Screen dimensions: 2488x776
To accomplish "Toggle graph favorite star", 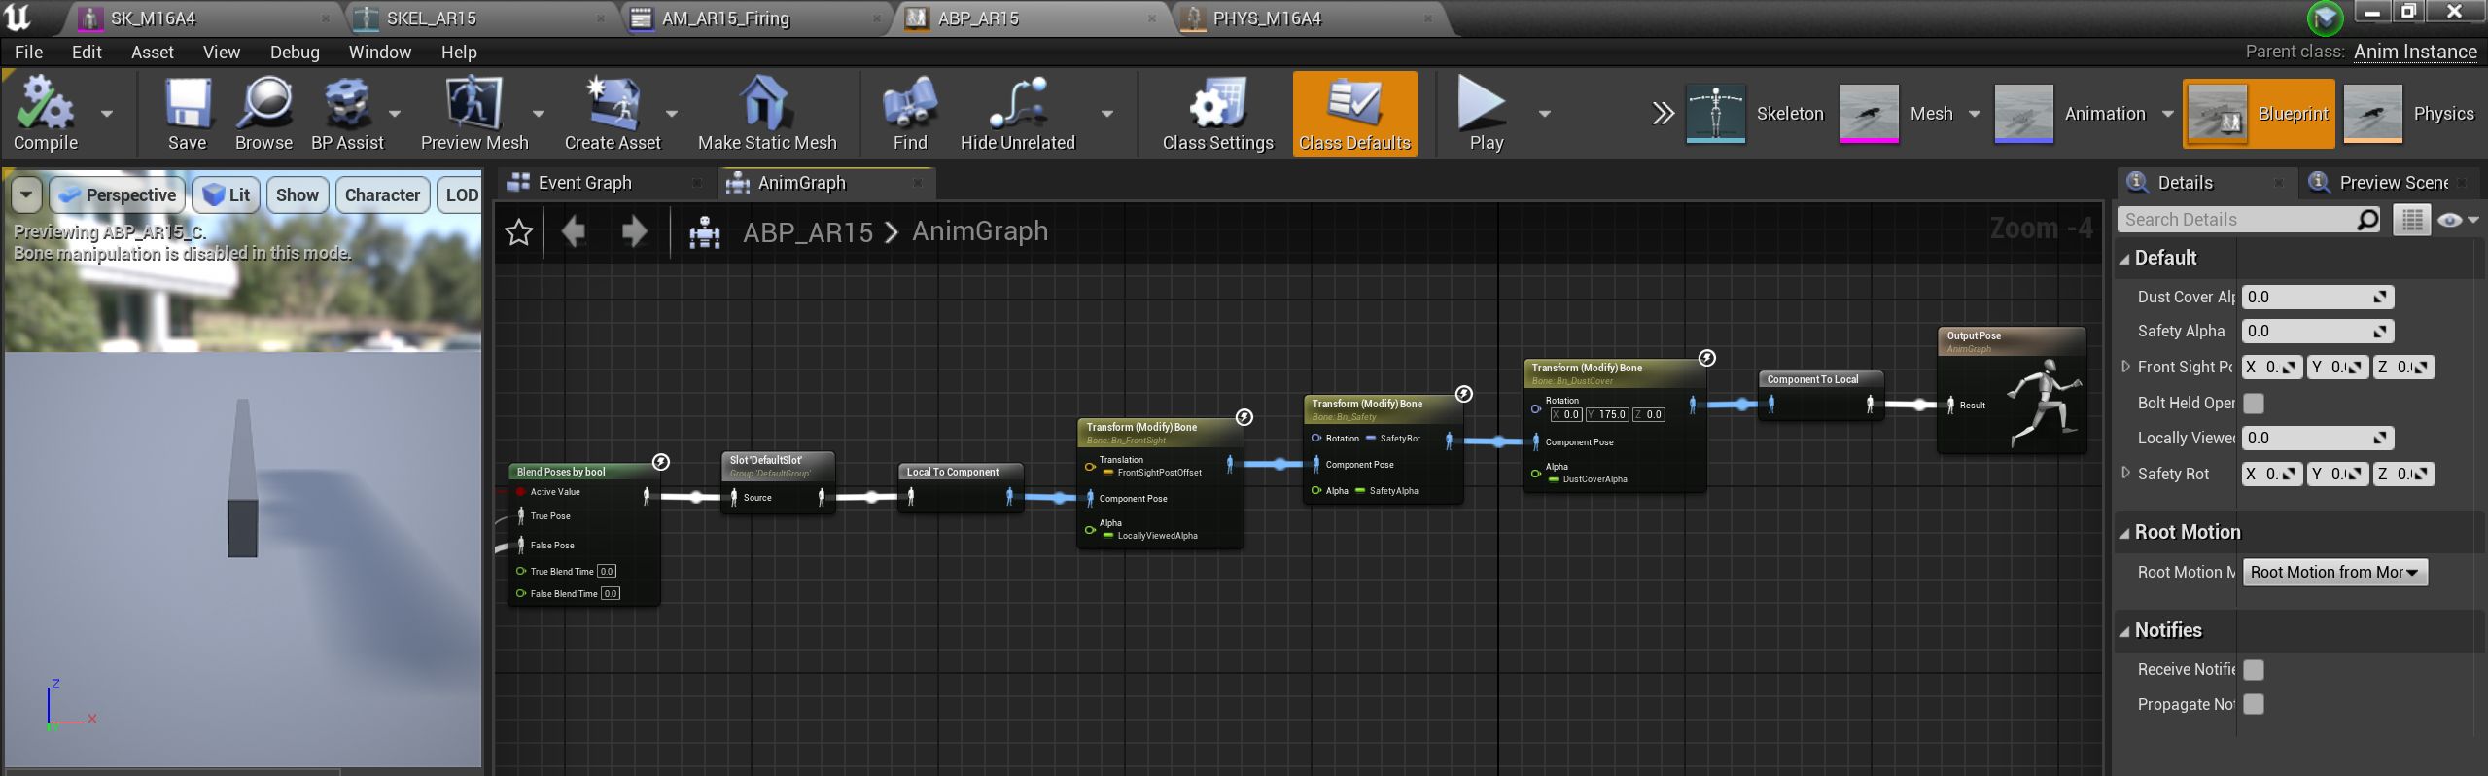I will point(519,232).
